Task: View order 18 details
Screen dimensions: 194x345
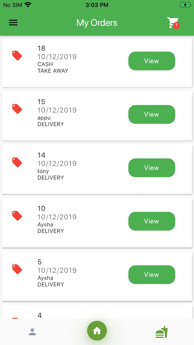Action: [152, 61]
